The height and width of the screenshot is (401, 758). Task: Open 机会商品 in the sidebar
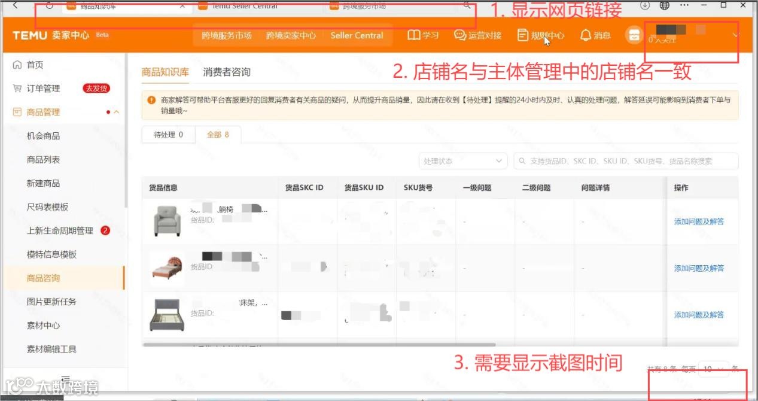pos(43,136)
